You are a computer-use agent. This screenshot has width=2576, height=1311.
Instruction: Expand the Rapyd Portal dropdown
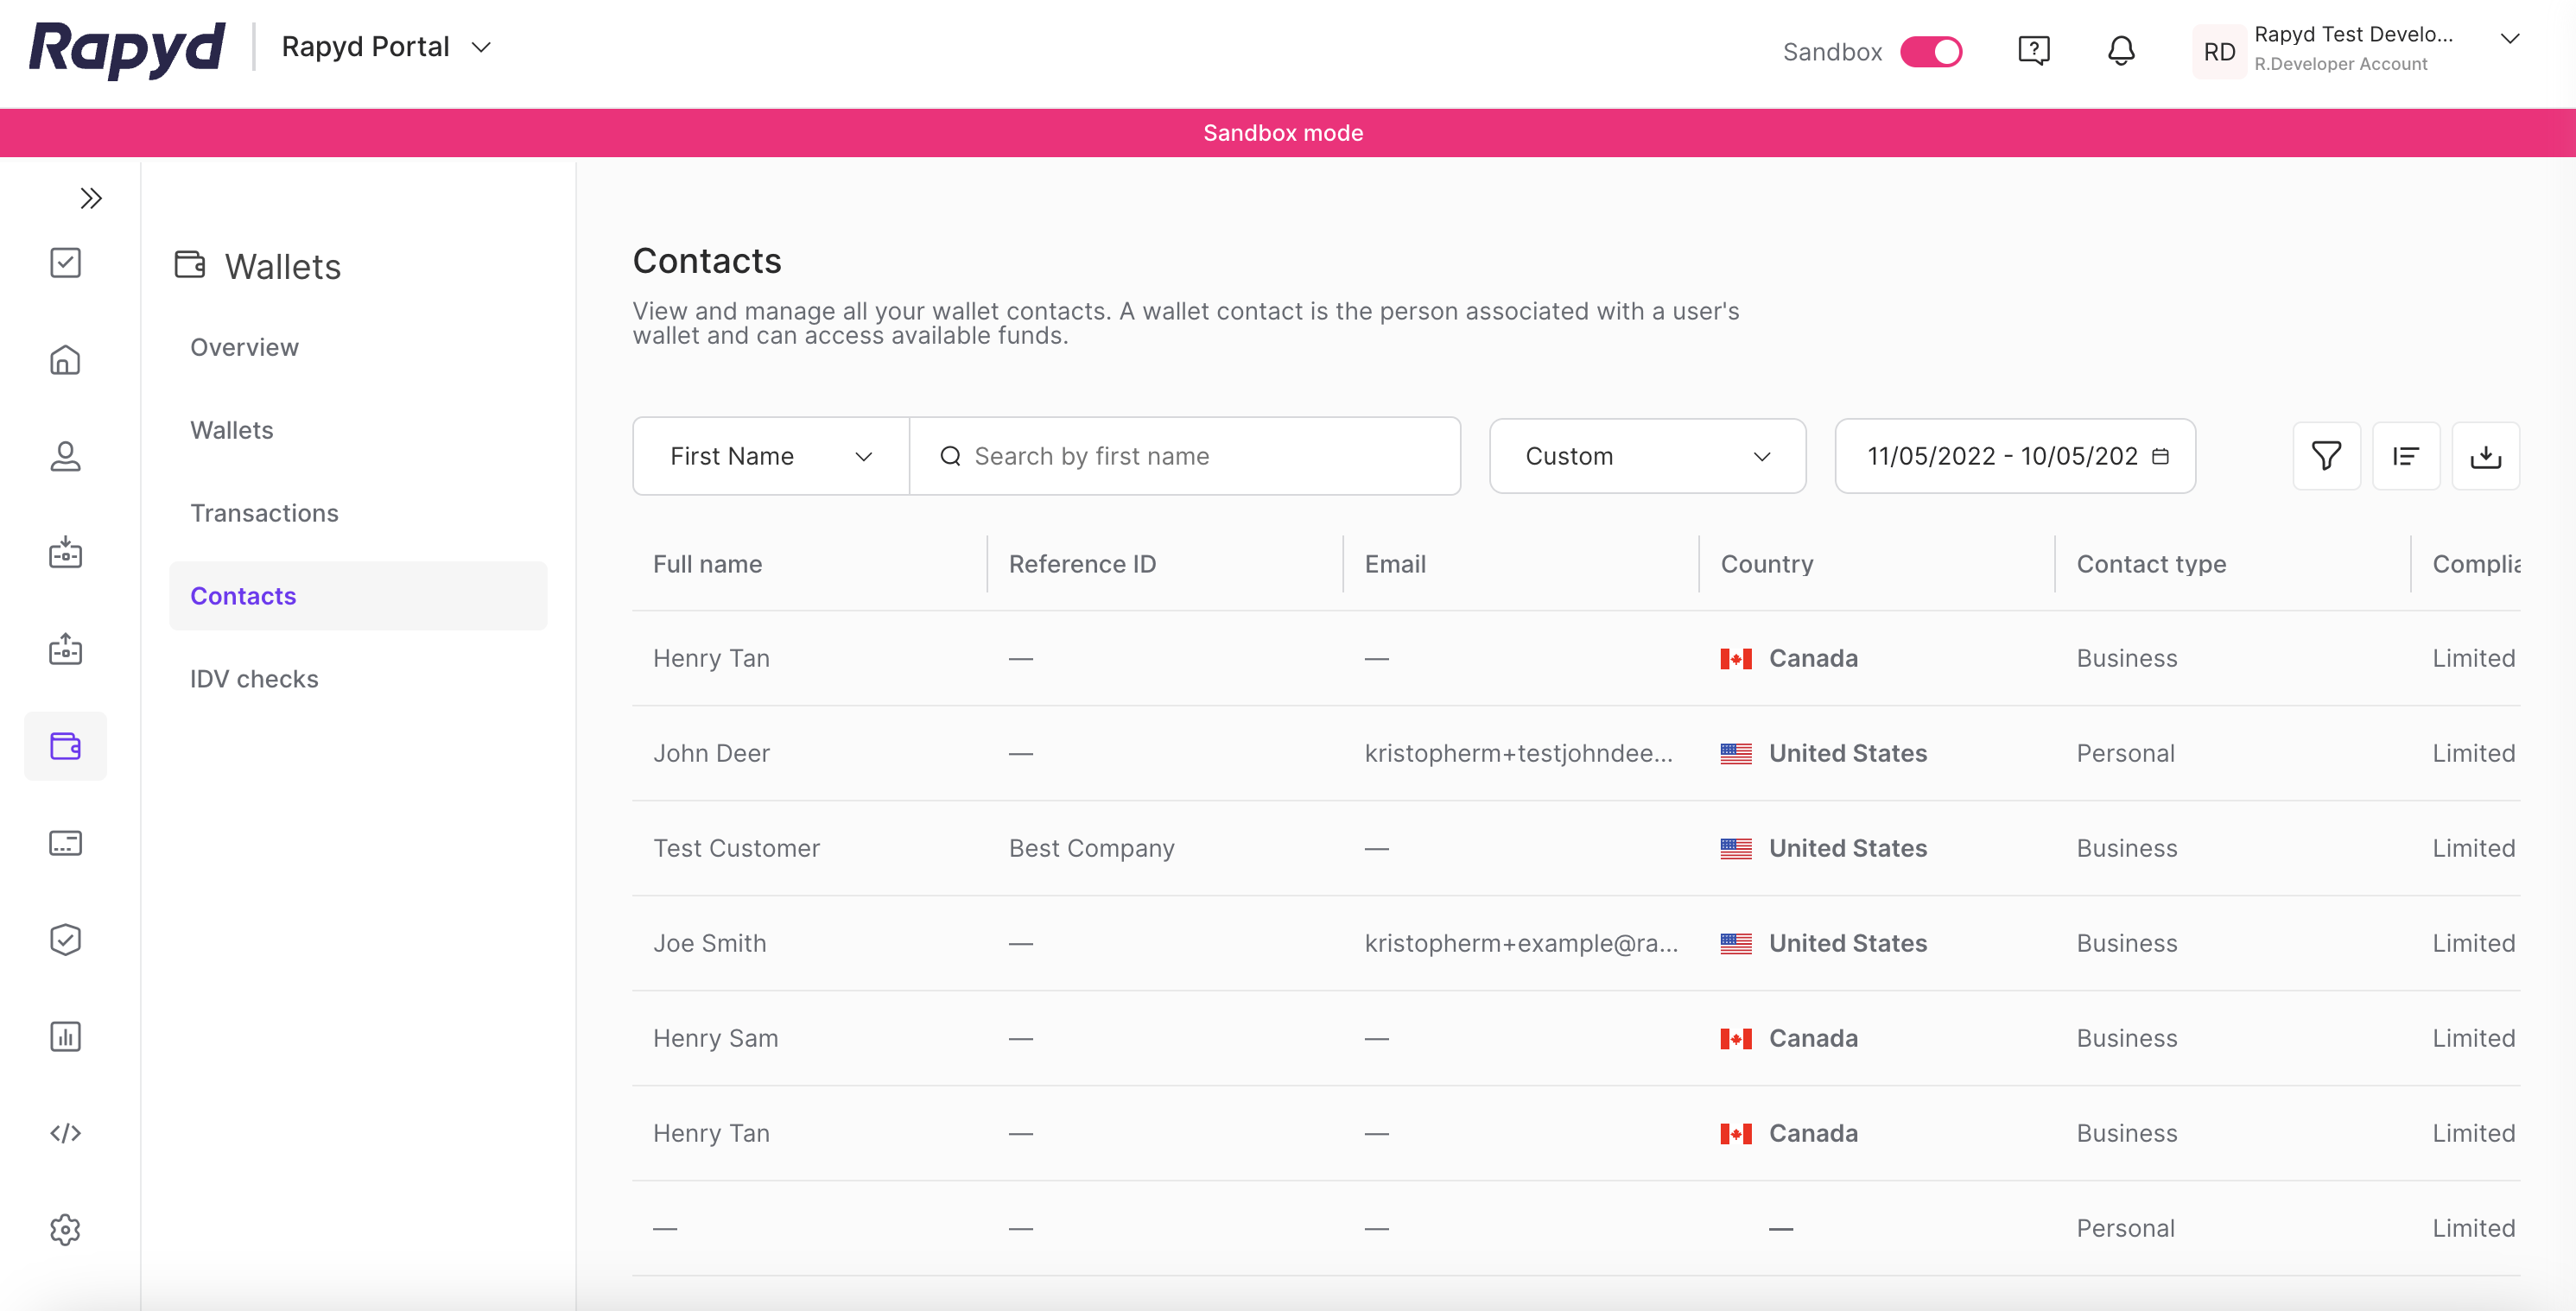tap(481, 47)
